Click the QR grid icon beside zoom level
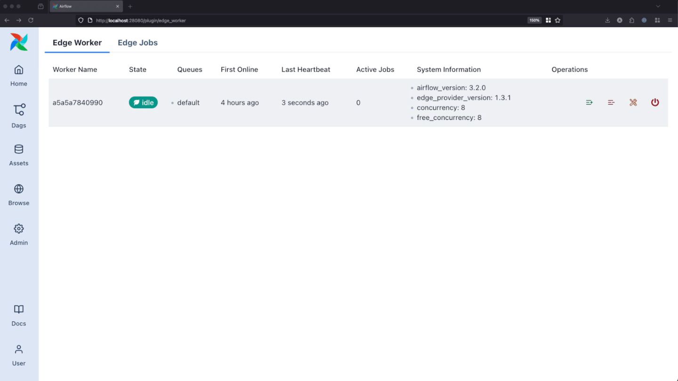678x381 pixels. pos(548,20)
